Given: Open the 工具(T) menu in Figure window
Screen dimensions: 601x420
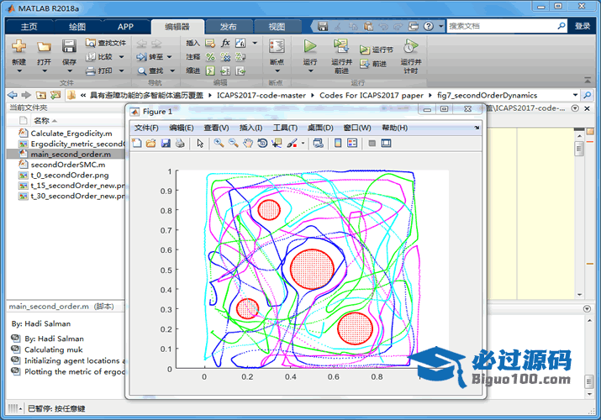Looking at the screenshot, I should pos(285,128).
